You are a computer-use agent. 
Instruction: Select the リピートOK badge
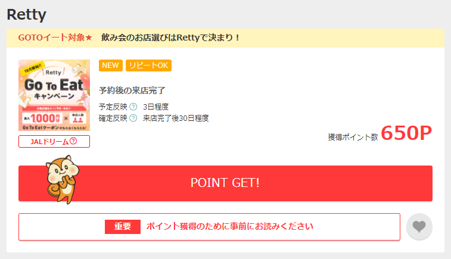[148, 65]
